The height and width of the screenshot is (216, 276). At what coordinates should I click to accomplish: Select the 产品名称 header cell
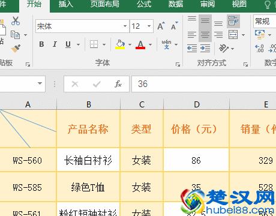pos(88,129)
